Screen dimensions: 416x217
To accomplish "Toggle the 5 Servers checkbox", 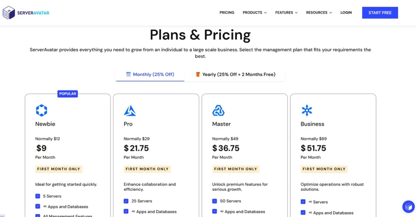I will click(38, 196).
